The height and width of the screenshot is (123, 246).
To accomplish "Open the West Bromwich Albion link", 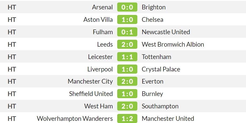I will 173,44.
